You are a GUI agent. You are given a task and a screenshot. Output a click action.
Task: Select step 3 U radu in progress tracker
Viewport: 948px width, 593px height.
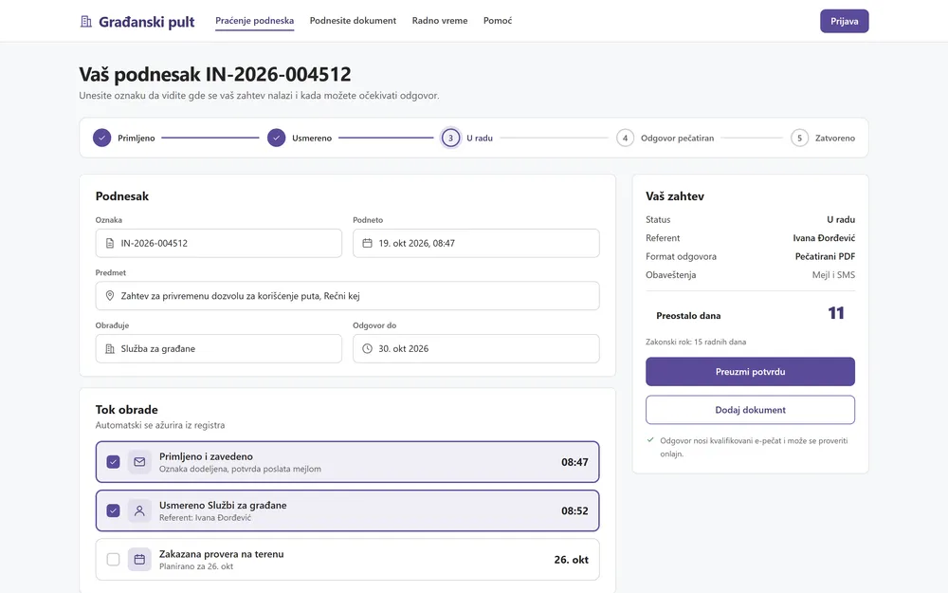466,138
